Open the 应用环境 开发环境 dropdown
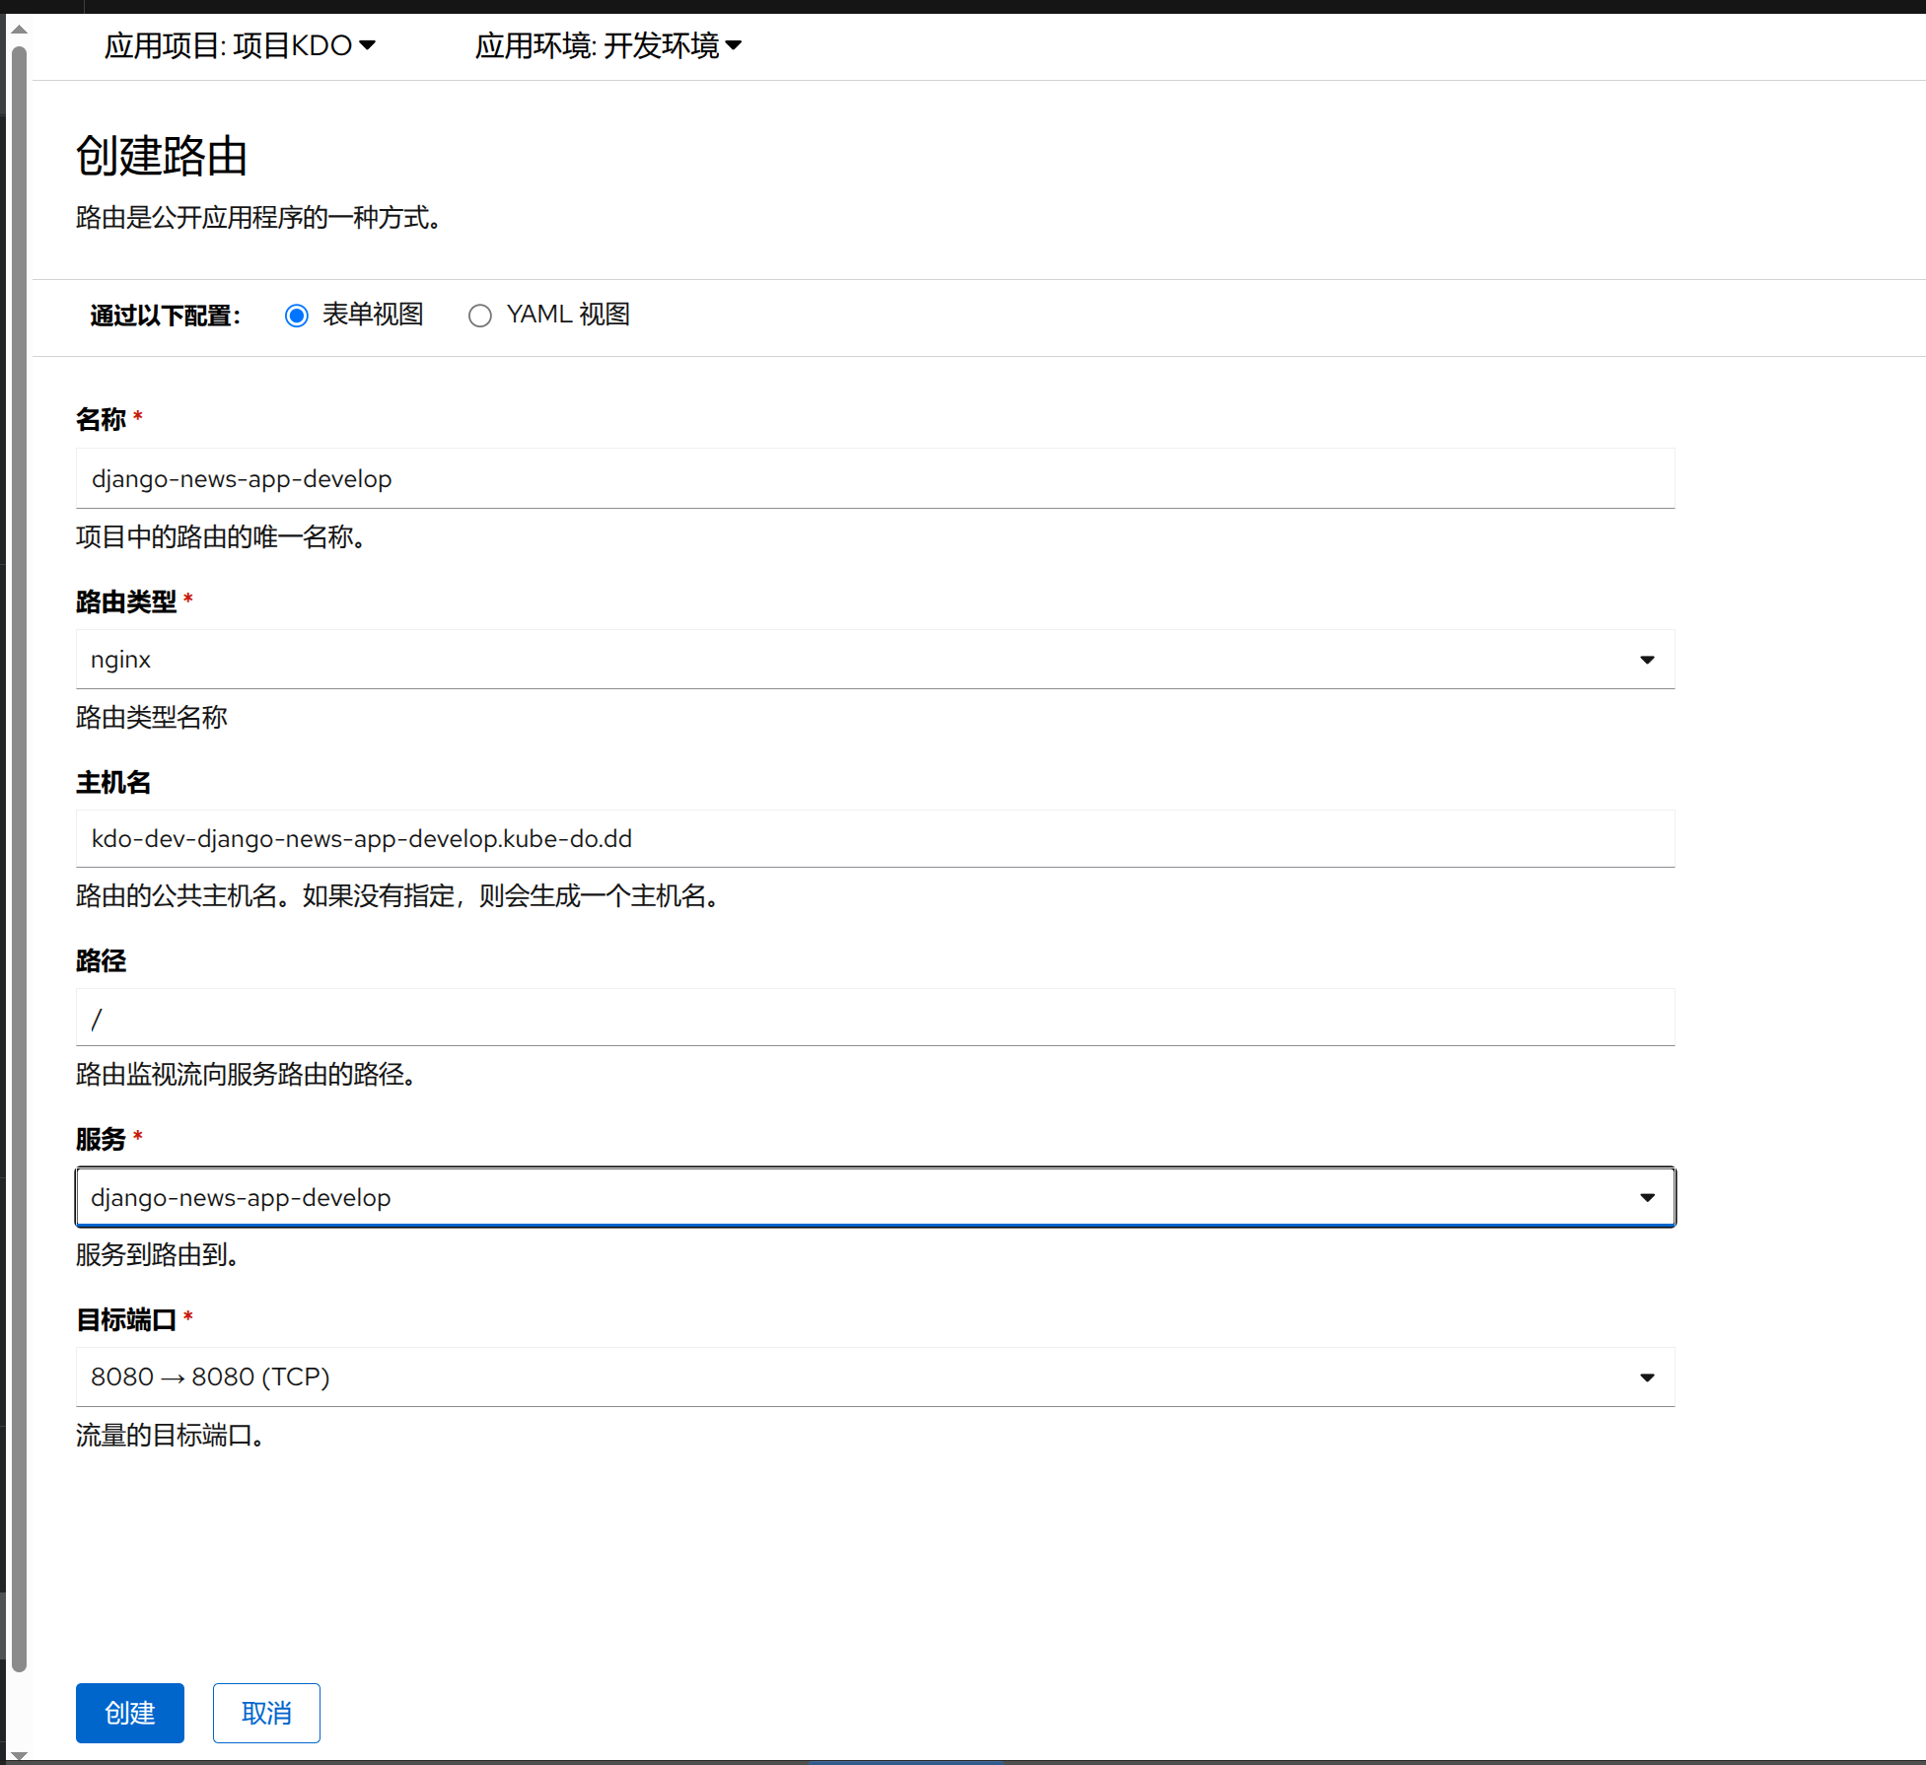Image resolution: width=1926 pixels, height=1765 pixels. point(606,45)
